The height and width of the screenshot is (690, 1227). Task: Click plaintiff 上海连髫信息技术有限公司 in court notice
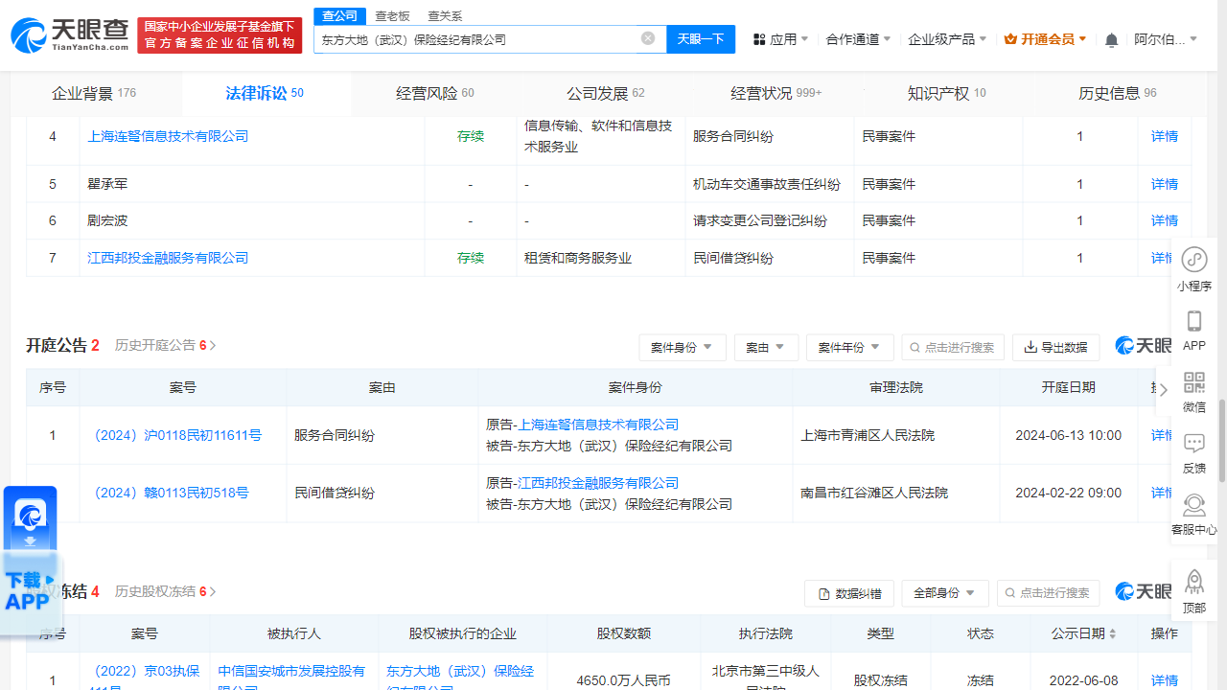[598, 425]
